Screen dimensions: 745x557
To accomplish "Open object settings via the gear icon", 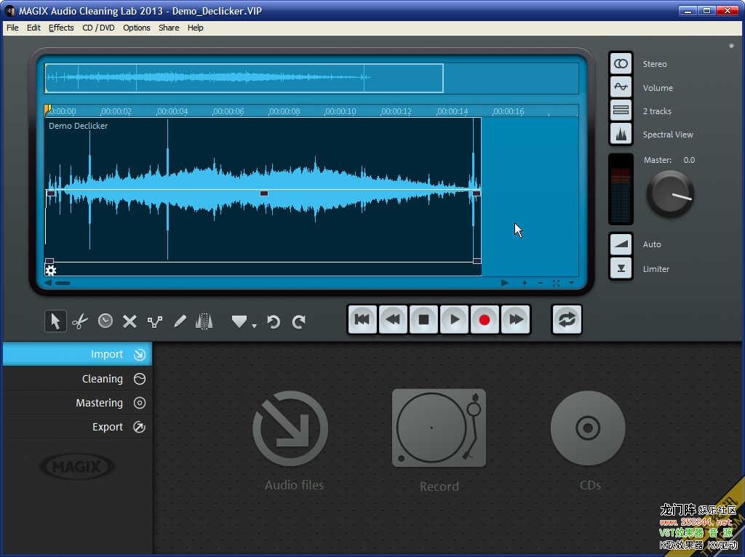I will tap(50, 271).
